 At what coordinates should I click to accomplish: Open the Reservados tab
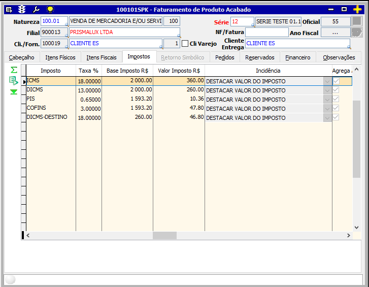[260, 57]
